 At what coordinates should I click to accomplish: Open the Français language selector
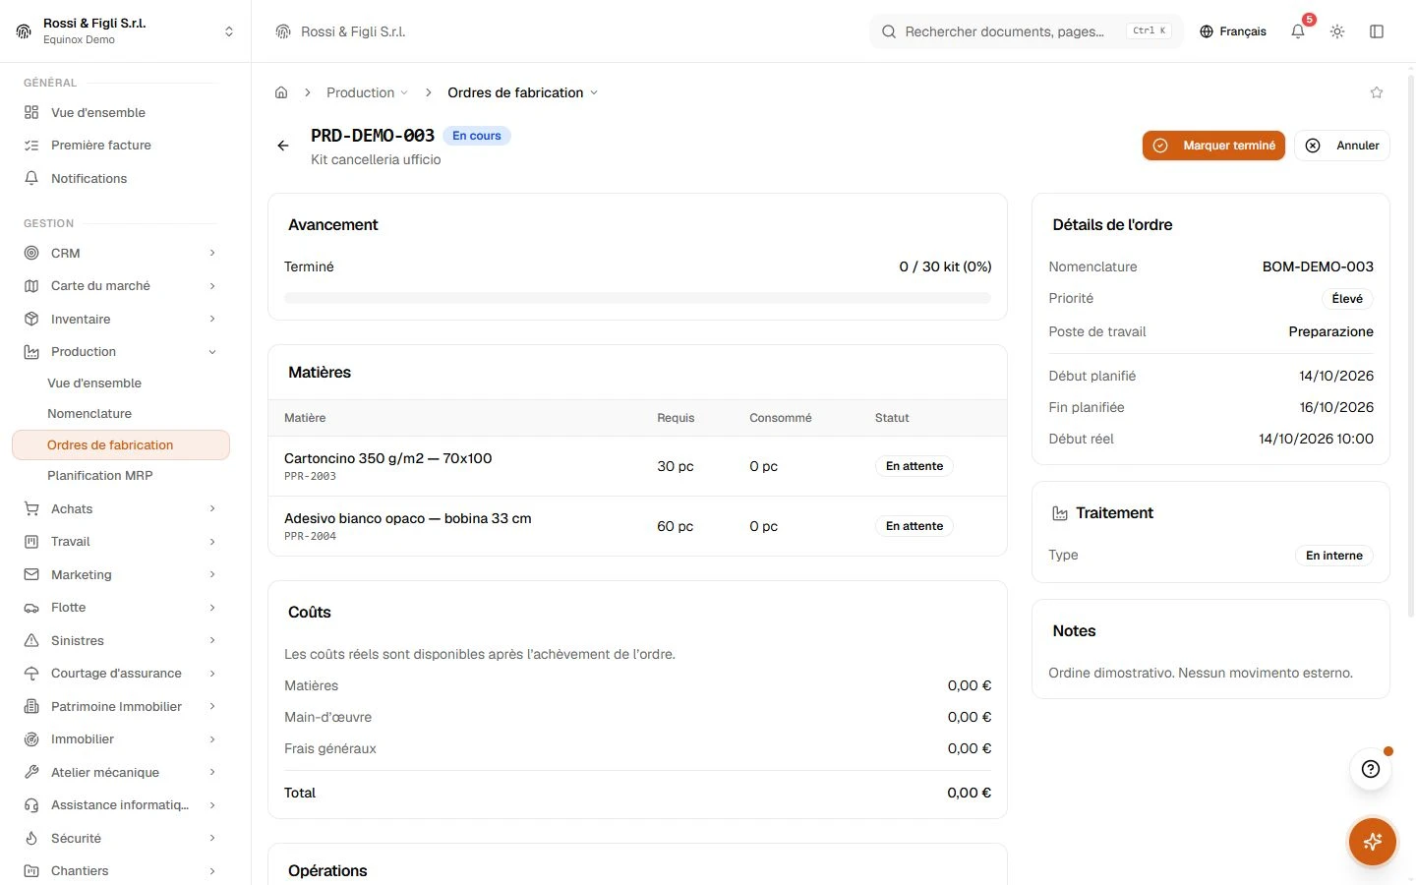pyautogui.click(x=1233, y=31)
